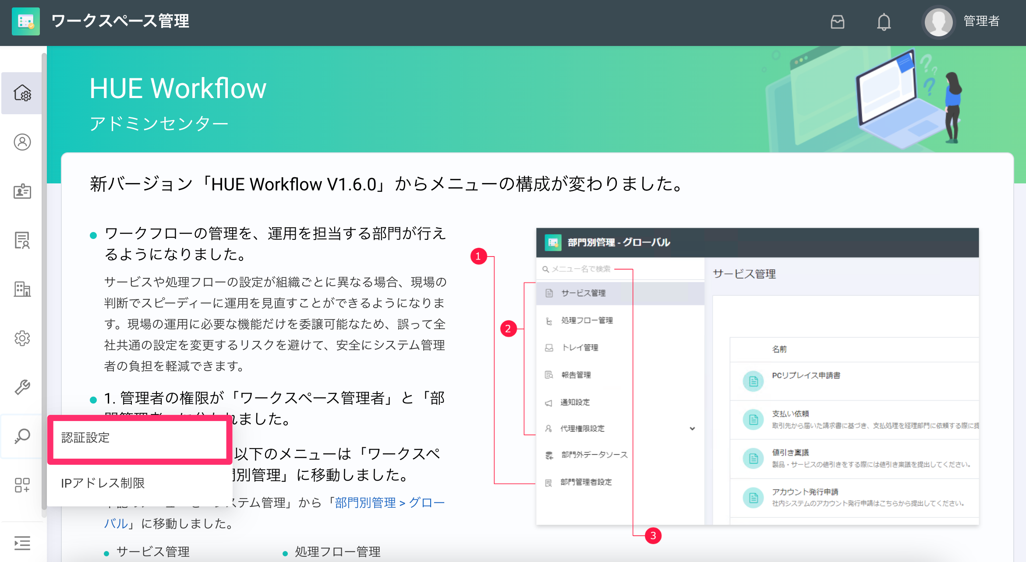Click the workspace management app logo

[x=26, y=21]
